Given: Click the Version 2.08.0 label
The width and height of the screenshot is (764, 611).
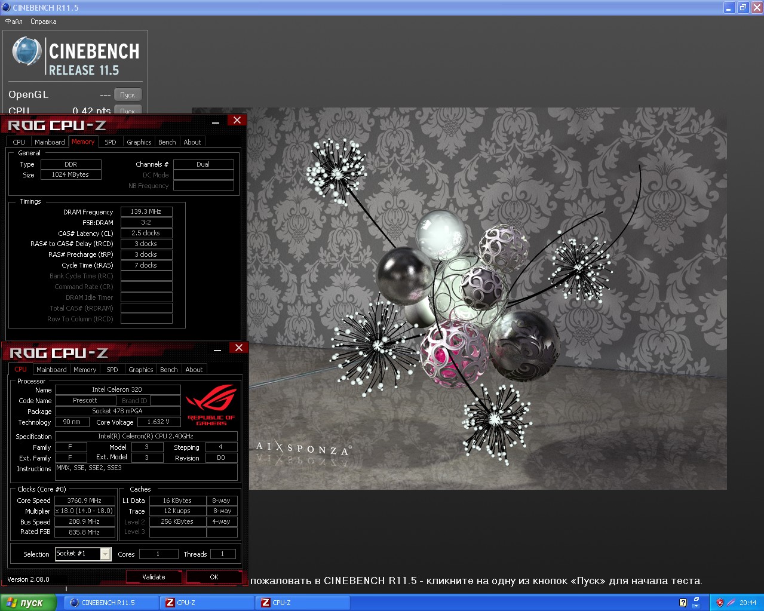Looking at the screenshot, I should tap(28, 579).
